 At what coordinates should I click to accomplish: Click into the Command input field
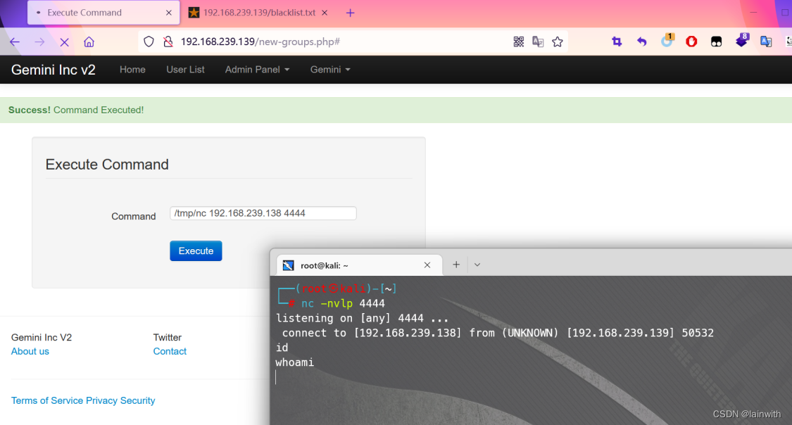[263, 213]
